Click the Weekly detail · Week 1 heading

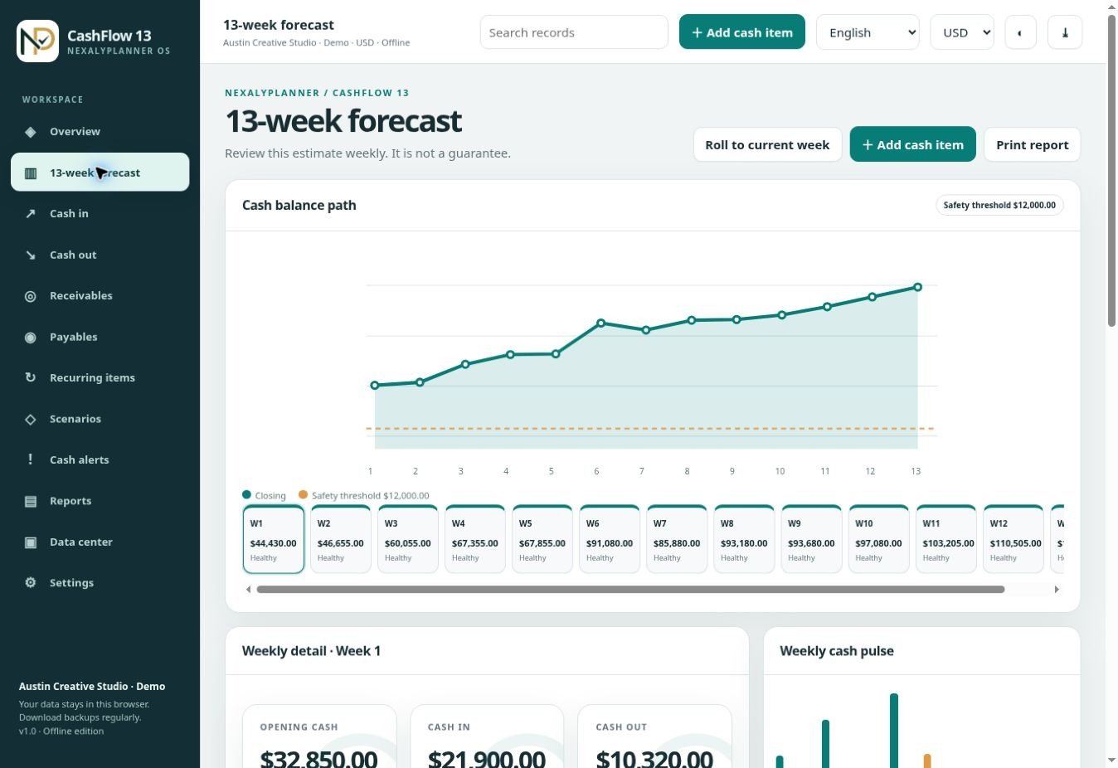click(x=311, y=651)
